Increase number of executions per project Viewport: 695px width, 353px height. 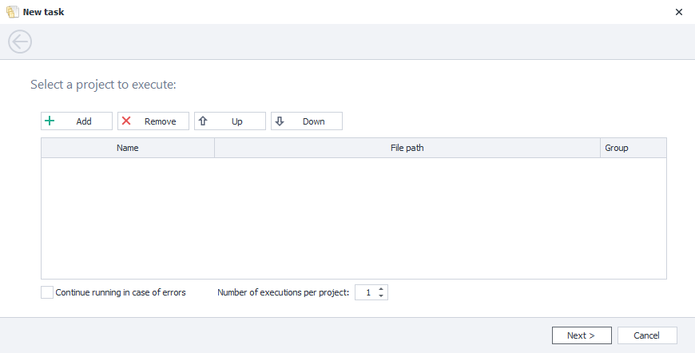(x=381, y=289)
